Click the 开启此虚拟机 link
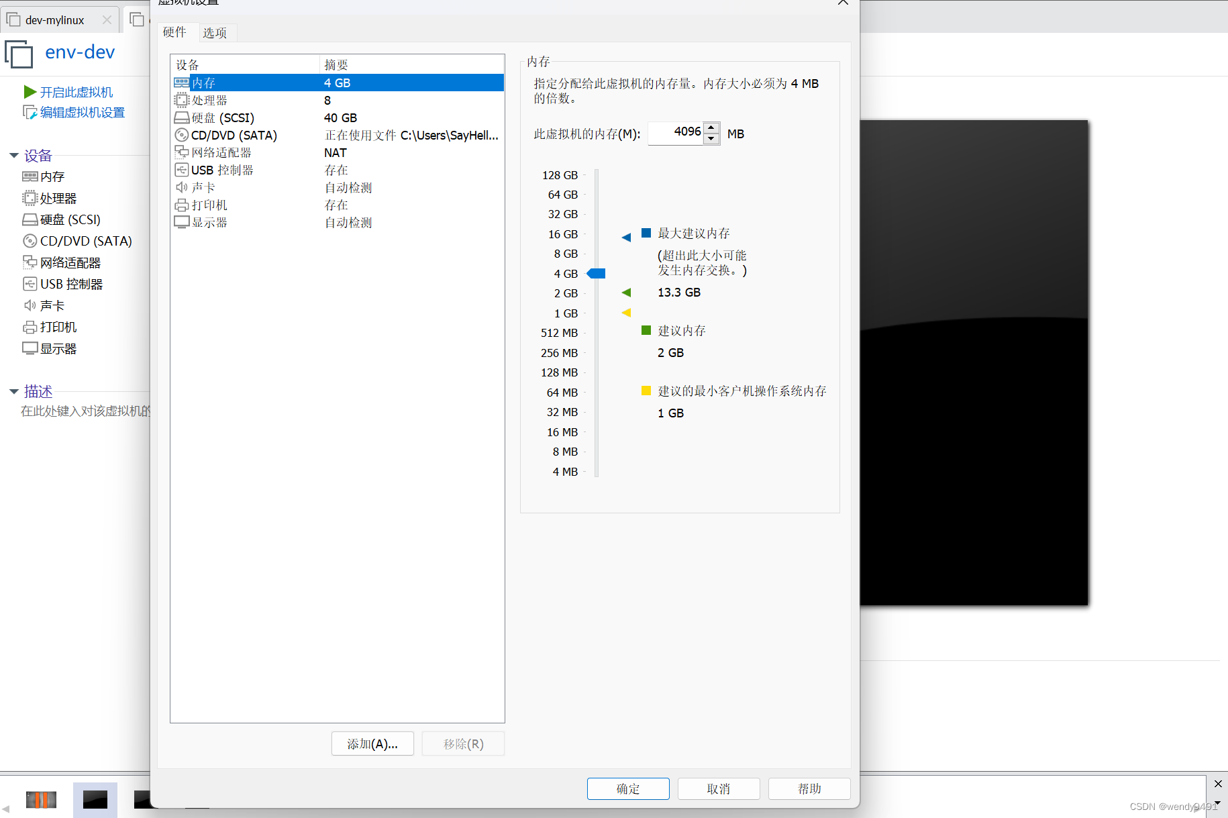1228x818 pixels. 76,92
